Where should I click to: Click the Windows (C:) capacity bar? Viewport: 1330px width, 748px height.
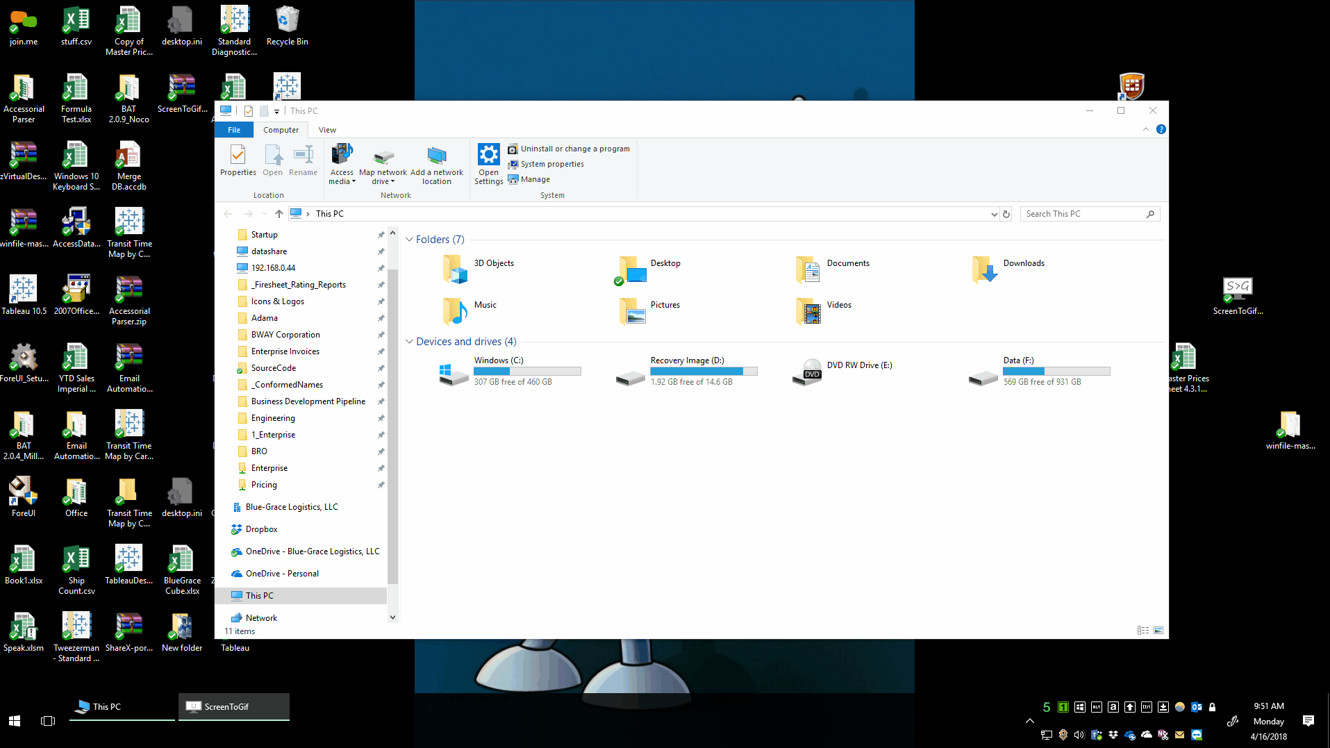[x=527, y=371]
